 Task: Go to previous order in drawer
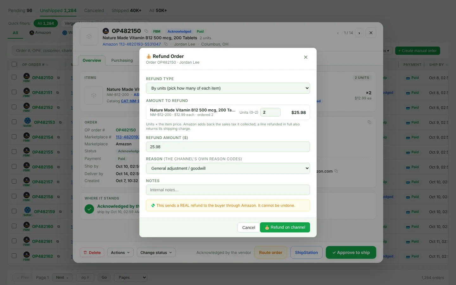pyautogui.click(x=338, y=33)
